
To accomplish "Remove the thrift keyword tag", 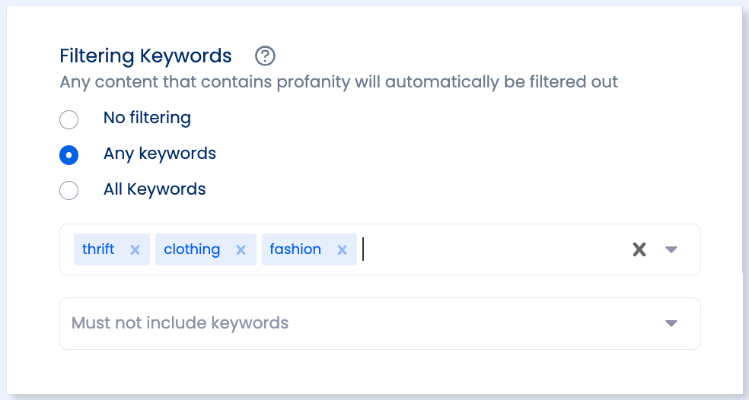I will pos(135,249).
